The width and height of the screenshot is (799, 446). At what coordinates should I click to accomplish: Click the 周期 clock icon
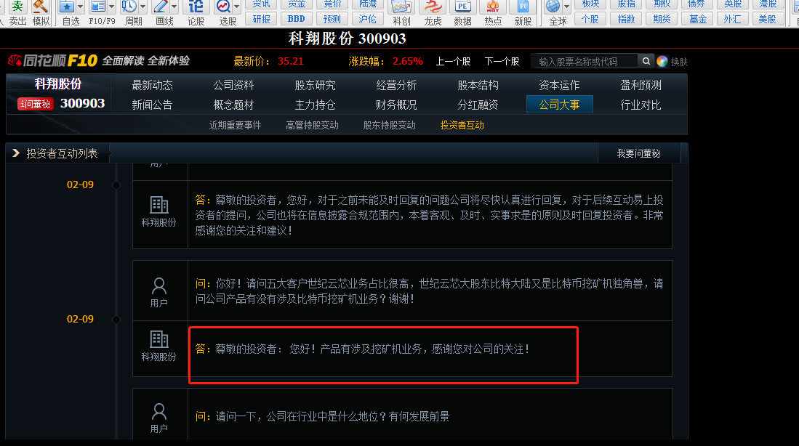point(129,7)
